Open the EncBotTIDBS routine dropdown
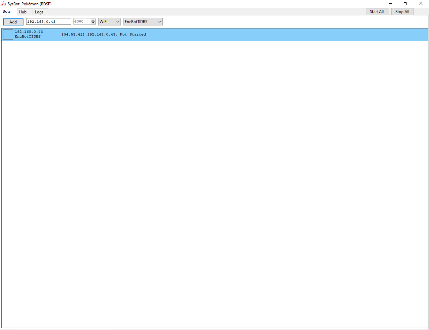 143,21
